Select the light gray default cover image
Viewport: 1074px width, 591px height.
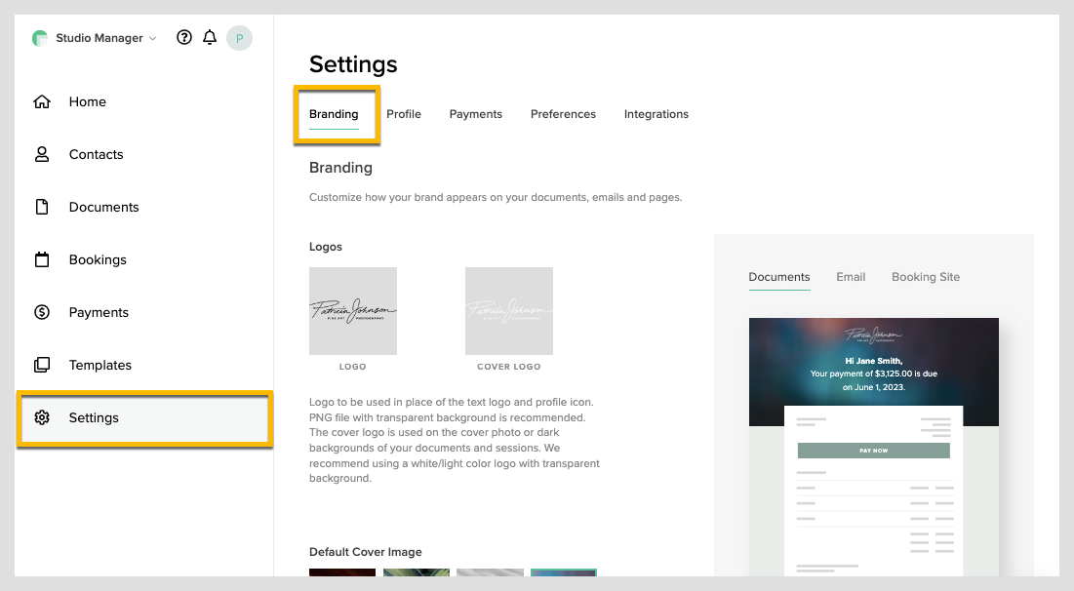coord(491,572)
